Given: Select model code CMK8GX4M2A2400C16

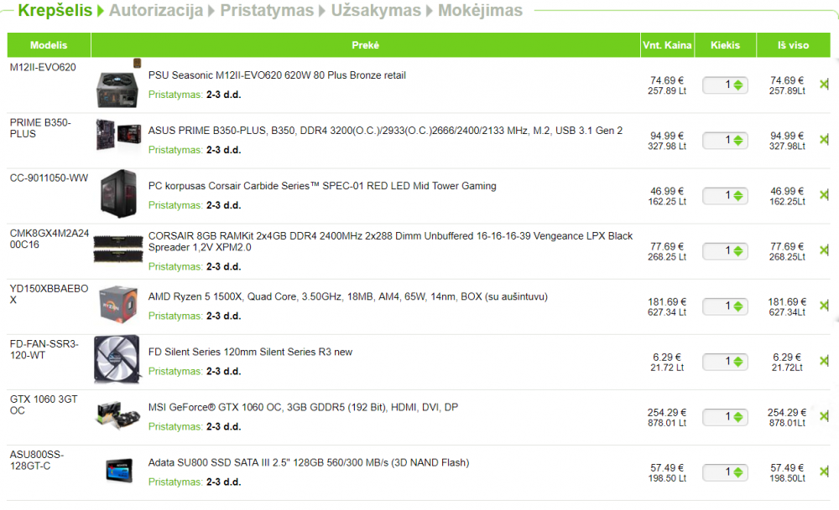Looking at the screenshot, I should pyautogui.click(x=50, y=239).
